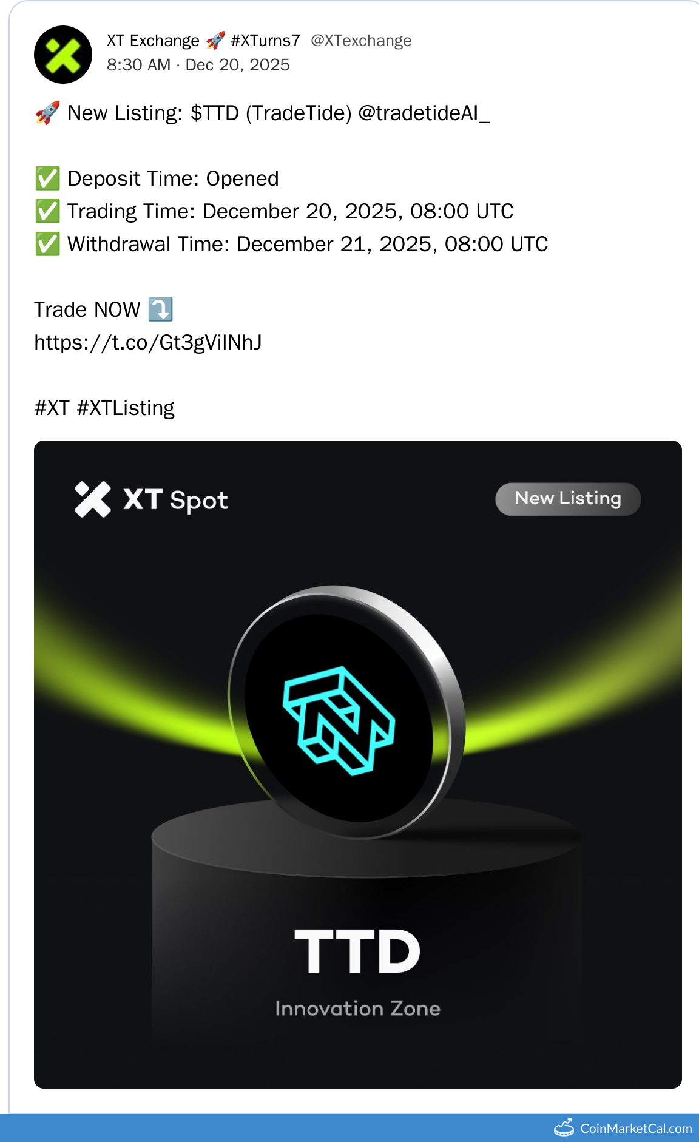Click the TTD title text in image
699x1142 pixels.
point(357,951)
